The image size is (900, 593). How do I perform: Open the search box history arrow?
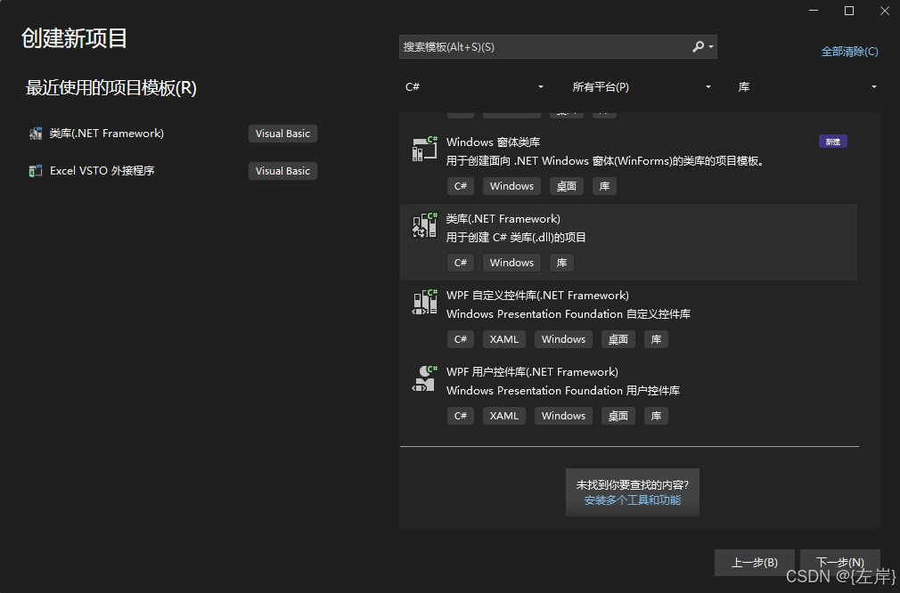click(x=712, y=46)
